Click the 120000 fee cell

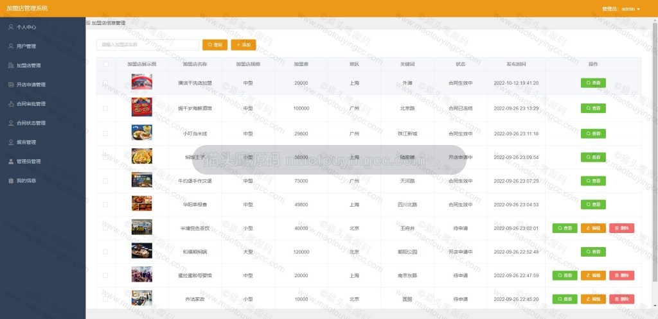(x=301, y=252)
